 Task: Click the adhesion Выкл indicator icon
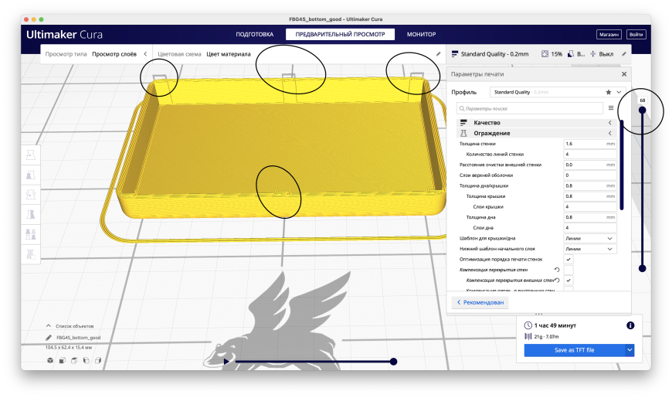592,54
